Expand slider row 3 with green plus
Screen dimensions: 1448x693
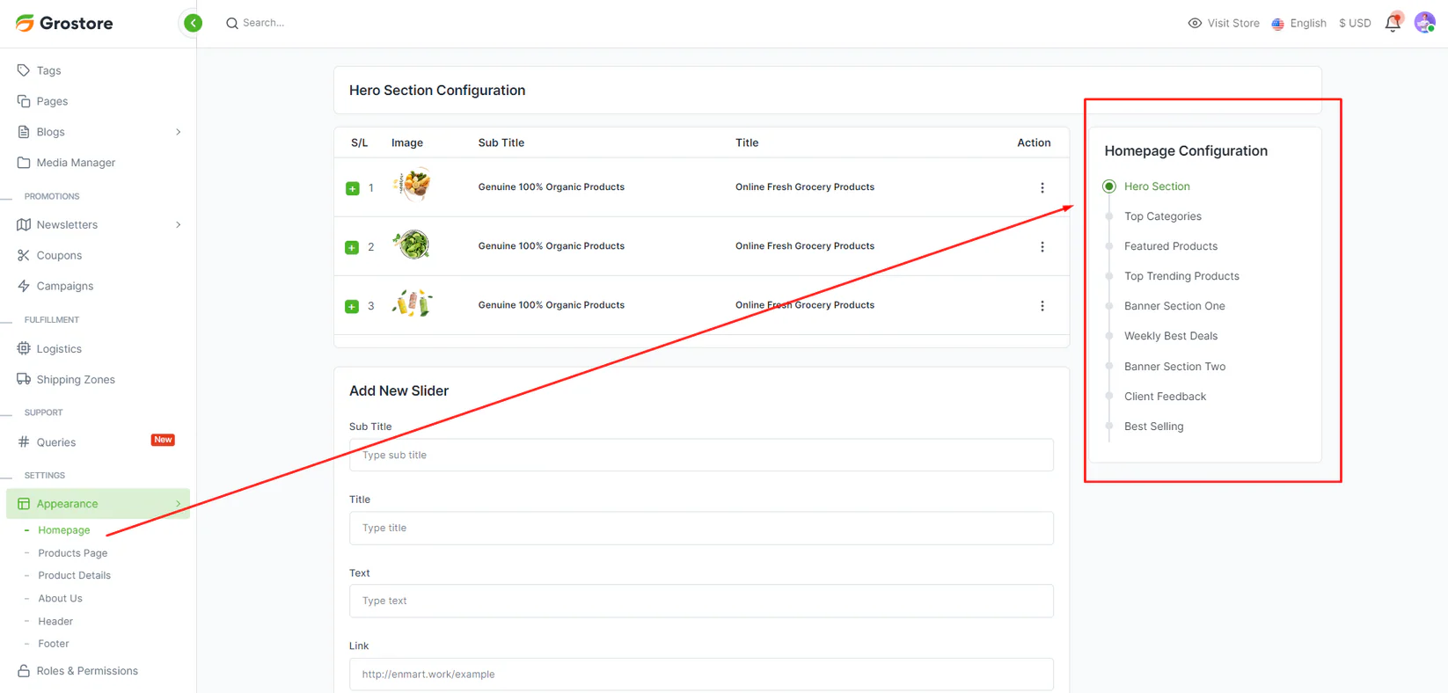(x=352, y=306)
